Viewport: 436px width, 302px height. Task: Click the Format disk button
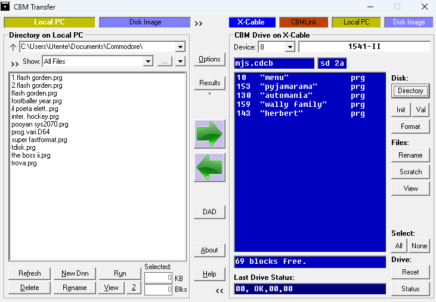[410, 127]
